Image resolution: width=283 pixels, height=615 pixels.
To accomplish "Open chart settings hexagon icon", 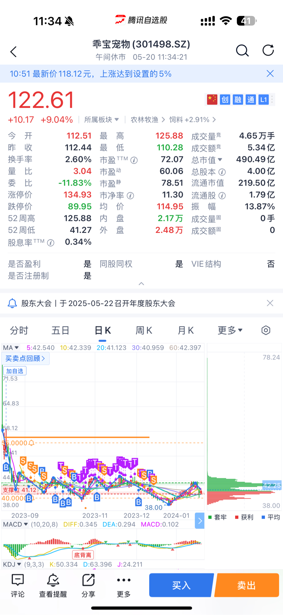I will [x=266, y=330].
